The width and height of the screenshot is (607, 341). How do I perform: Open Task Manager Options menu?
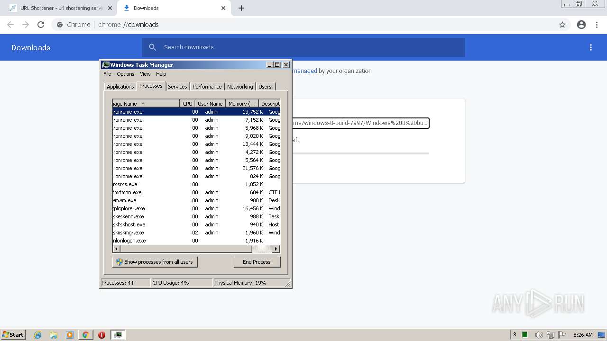pyautogui.click(x=126, y=74)
